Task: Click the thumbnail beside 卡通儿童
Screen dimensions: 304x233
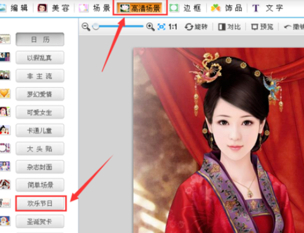Action: tap(5, 130)
